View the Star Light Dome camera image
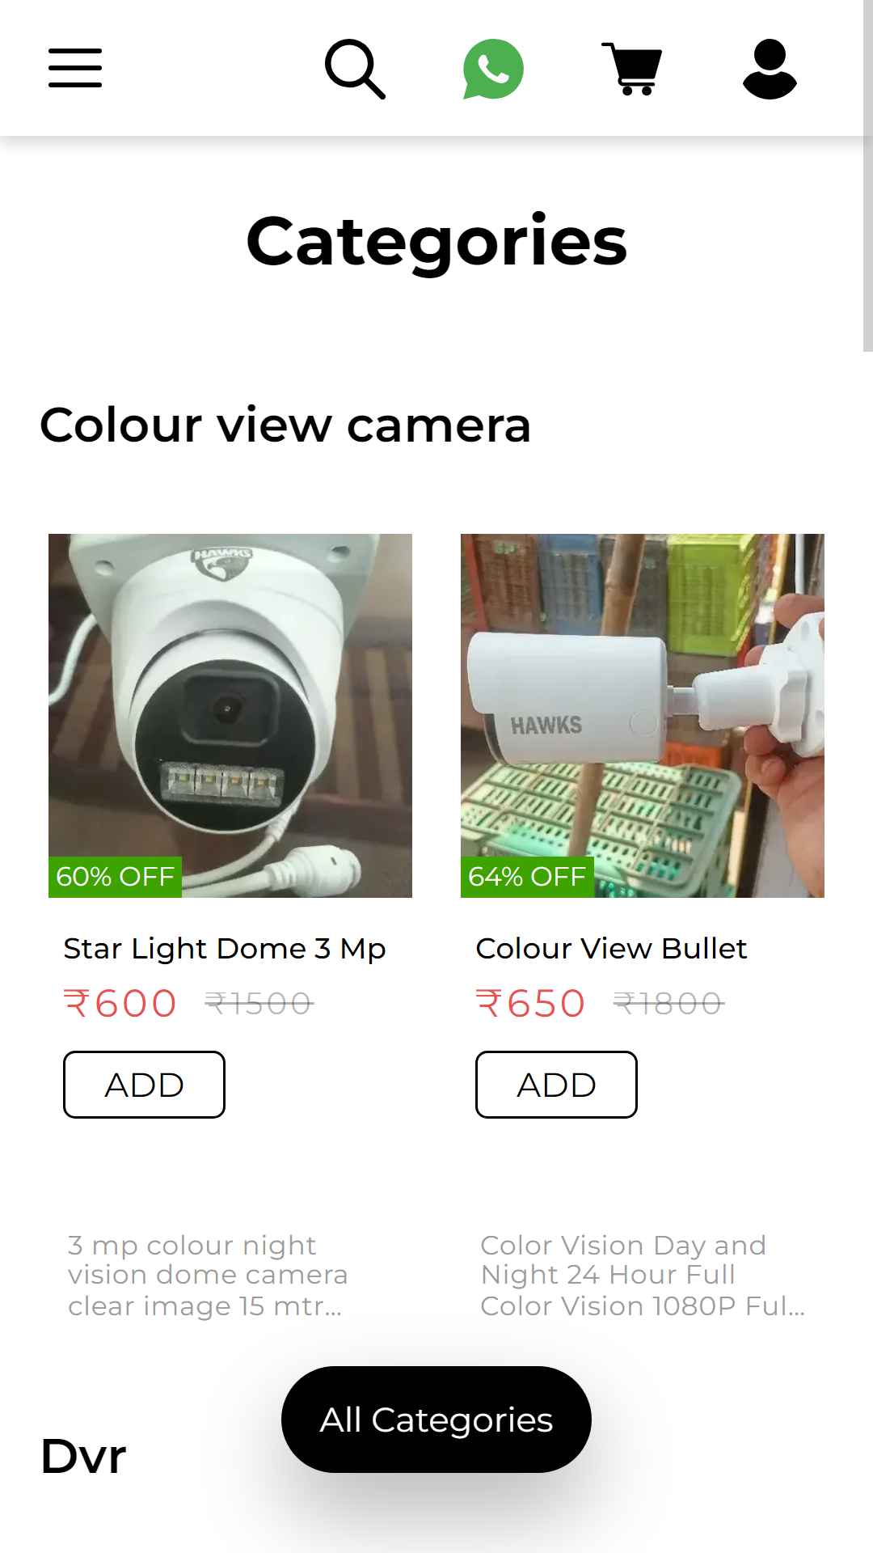 [230, 716]
